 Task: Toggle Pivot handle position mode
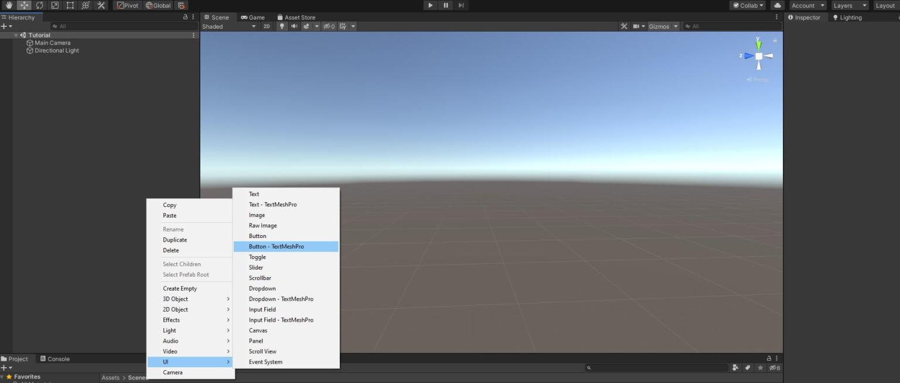click(x=127, y=5)
